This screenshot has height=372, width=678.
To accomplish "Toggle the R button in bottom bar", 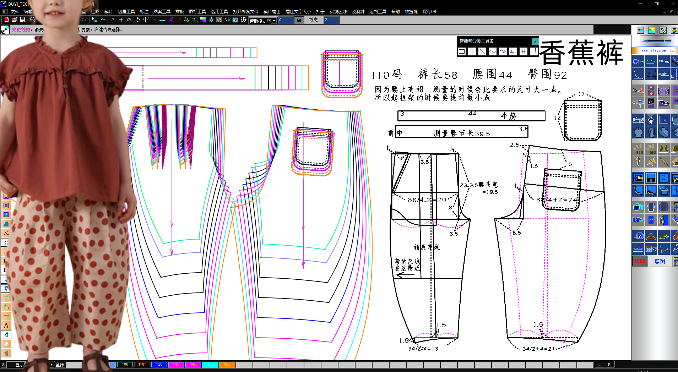I will tap(609, 365).
